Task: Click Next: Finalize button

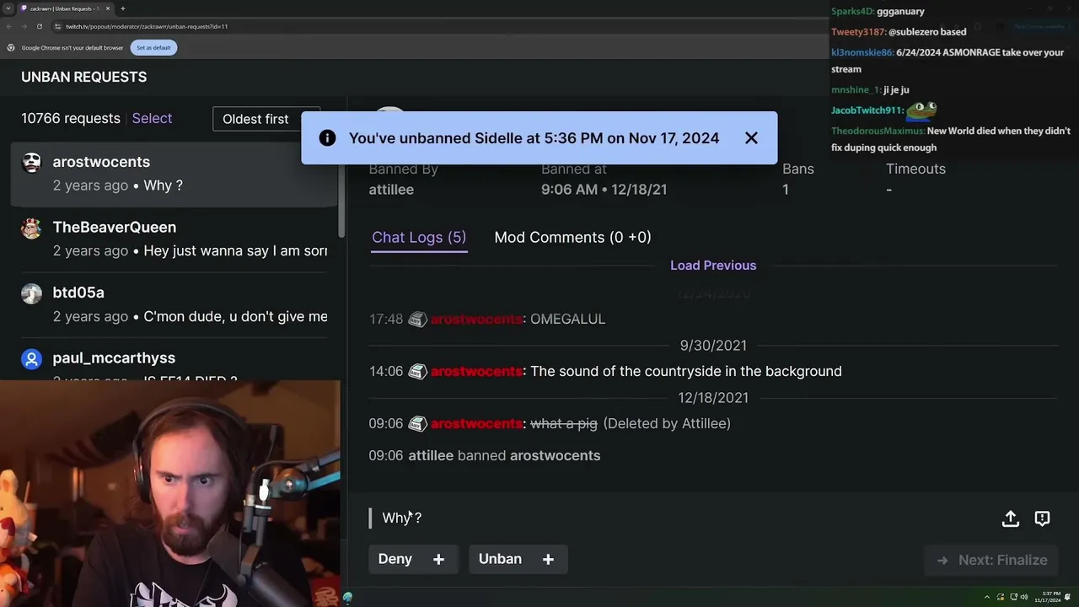Action: (x=991, y=560)
